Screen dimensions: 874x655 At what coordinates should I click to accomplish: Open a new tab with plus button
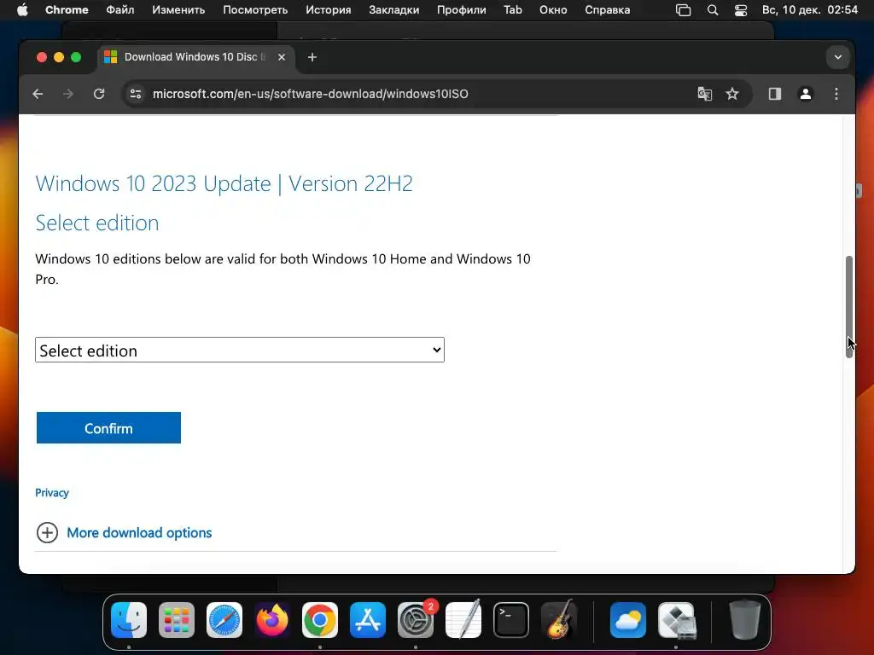(312, 57)
